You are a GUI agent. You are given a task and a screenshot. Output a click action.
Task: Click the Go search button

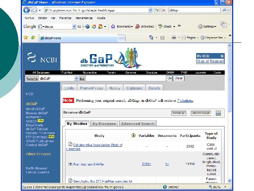click(169, 78)
